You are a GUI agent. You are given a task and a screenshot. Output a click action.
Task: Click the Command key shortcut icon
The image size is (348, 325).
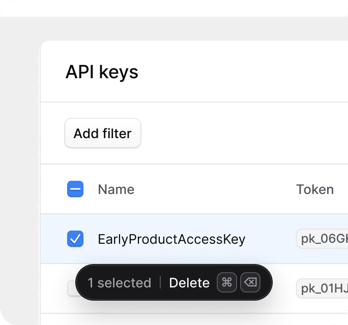(x=226, y=282)
